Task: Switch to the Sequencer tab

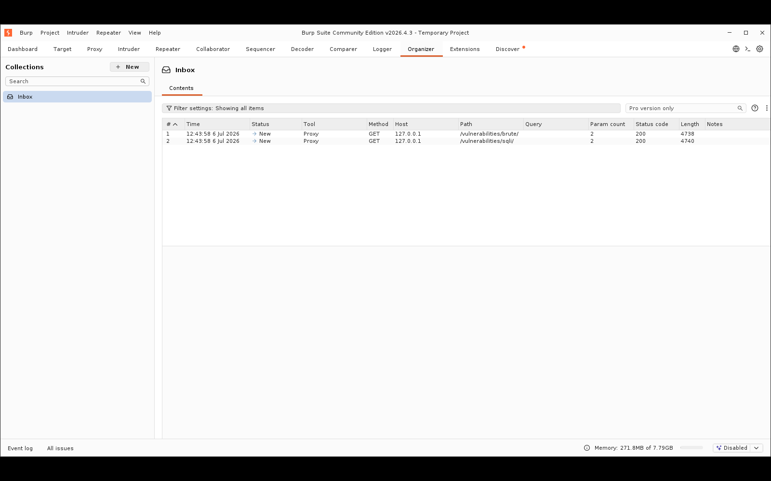Action: pos(260,49)
